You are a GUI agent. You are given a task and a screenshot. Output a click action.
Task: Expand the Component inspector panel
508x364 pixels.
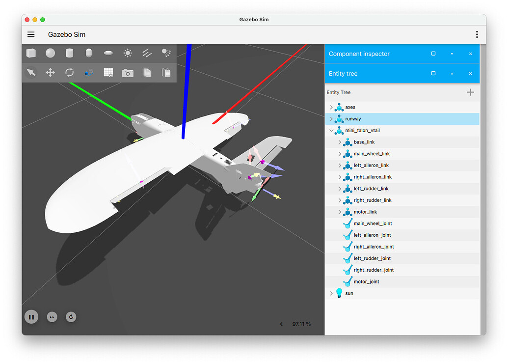tap(452, 54)
